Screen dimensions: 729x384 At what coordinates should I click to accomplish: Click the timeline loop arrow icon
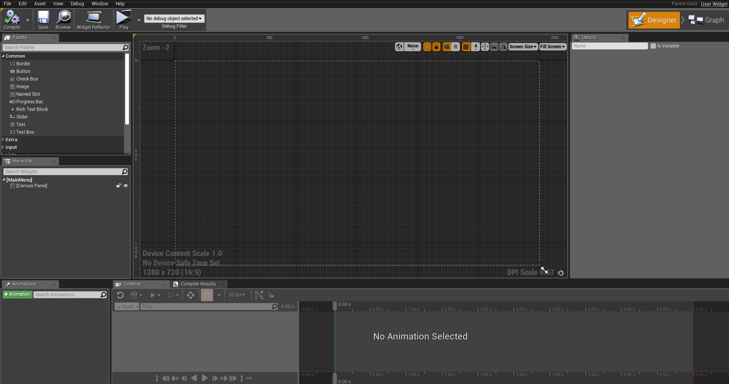(x=249, y=378)
